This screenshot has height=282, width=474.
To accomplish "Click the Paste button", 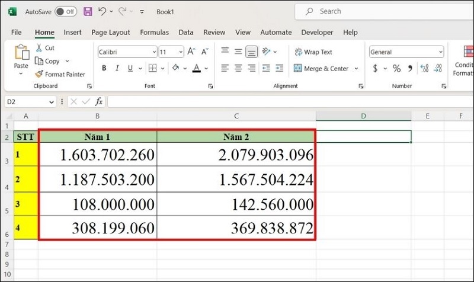I will tap(21, 59).
